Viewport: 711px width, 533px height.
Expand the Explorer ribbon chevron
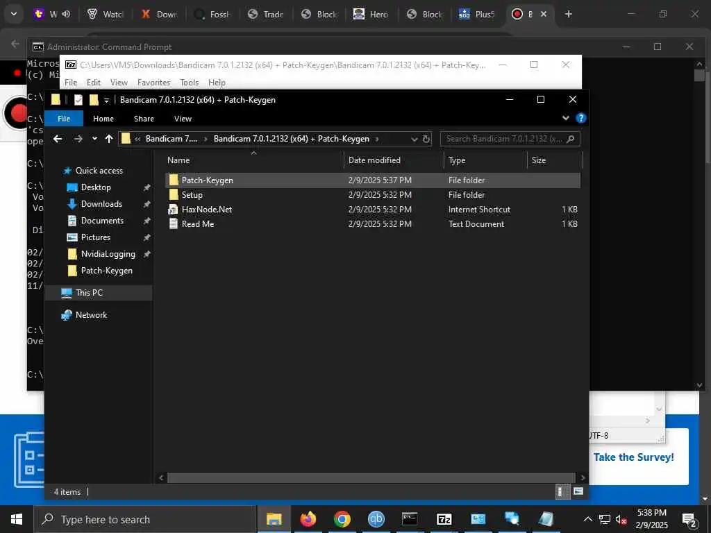tap(565, 118)
